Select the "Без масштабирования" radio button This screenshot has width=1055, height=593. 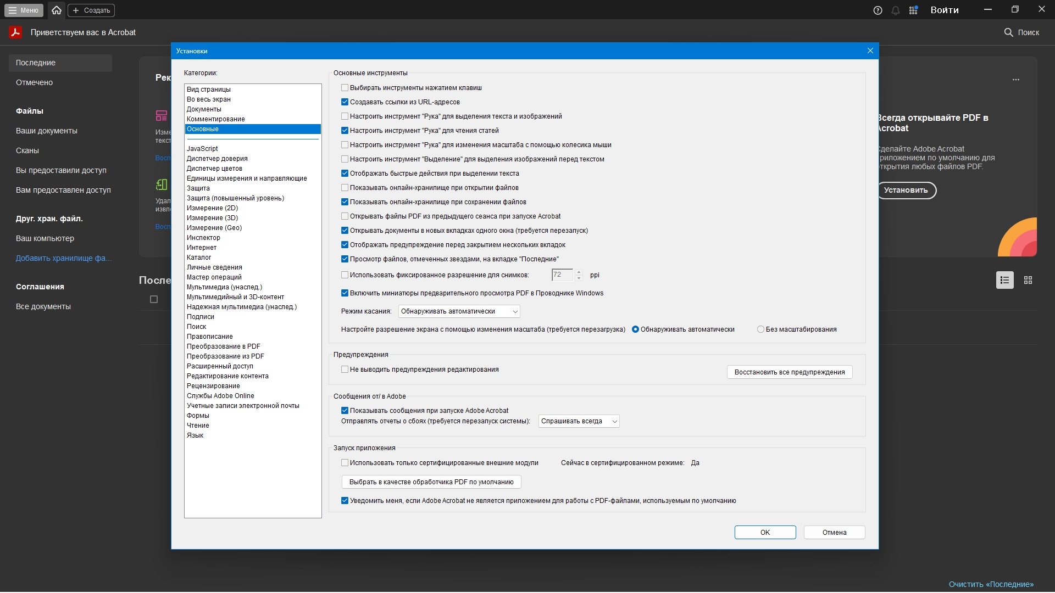pos(760,329)
